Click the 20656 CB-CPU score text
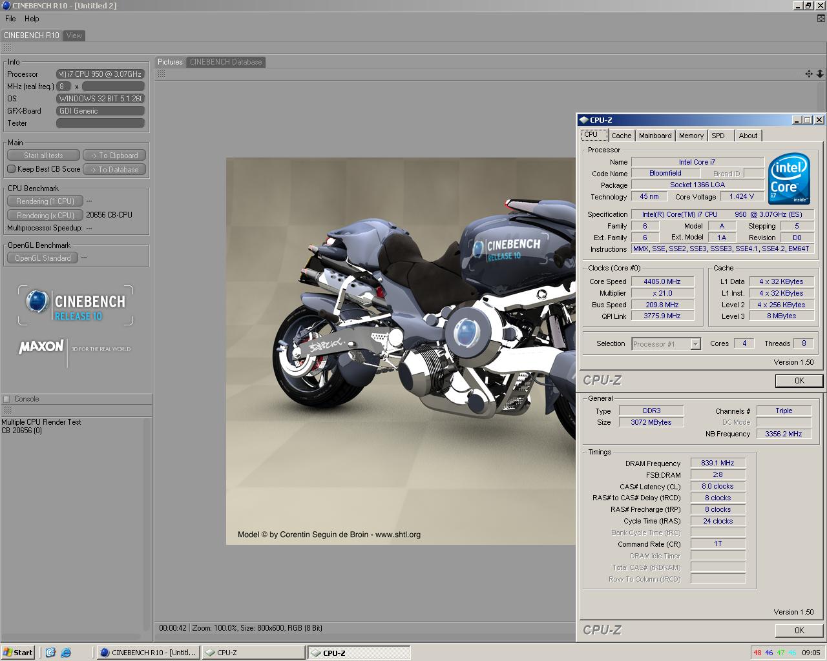The image size is (827, 661). [109, 215]
